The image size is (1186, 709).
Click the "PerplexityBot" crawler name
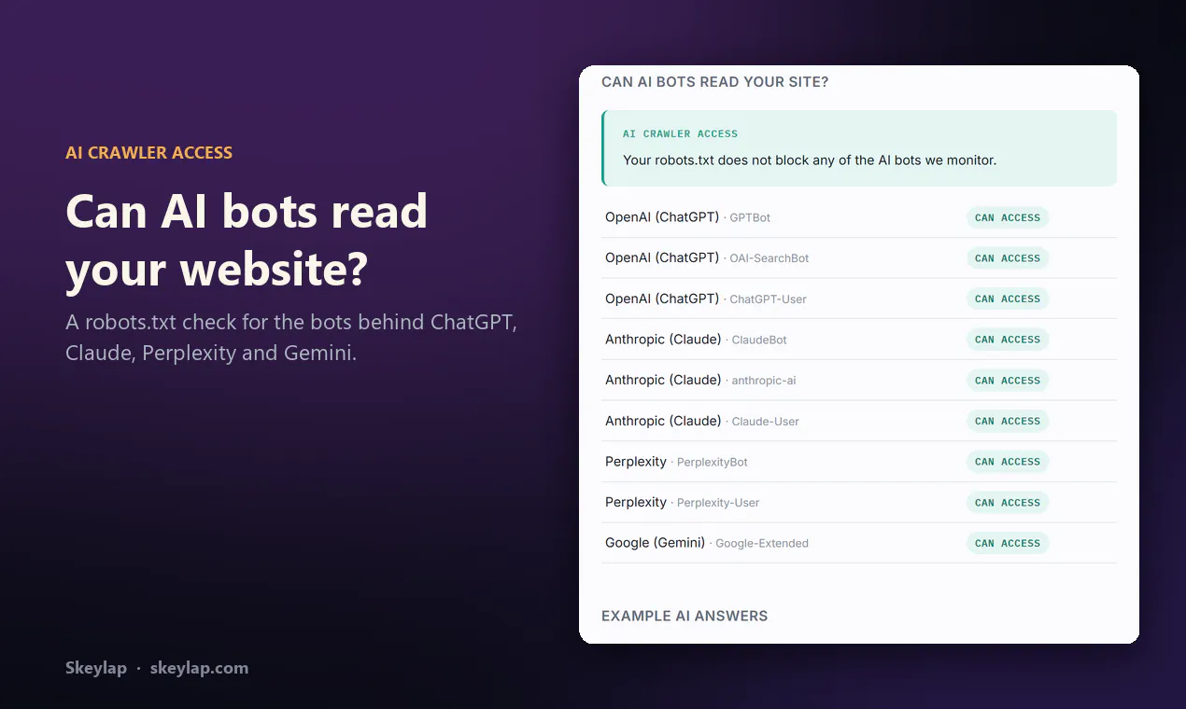pos(713,463)
